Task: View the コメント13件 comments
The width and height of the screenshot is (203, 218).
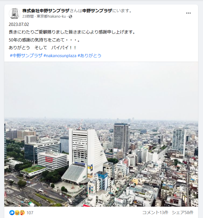Action: pos(155,212)
